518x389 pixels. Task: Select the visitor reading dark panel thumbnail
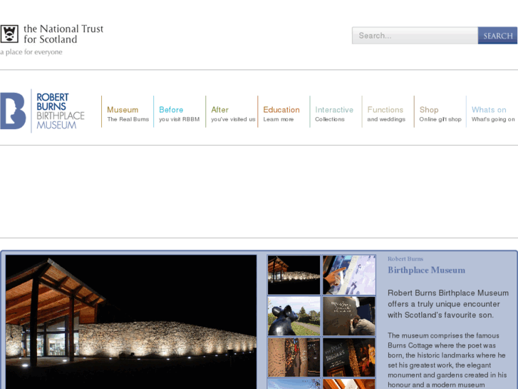click(x=349, y=316)
